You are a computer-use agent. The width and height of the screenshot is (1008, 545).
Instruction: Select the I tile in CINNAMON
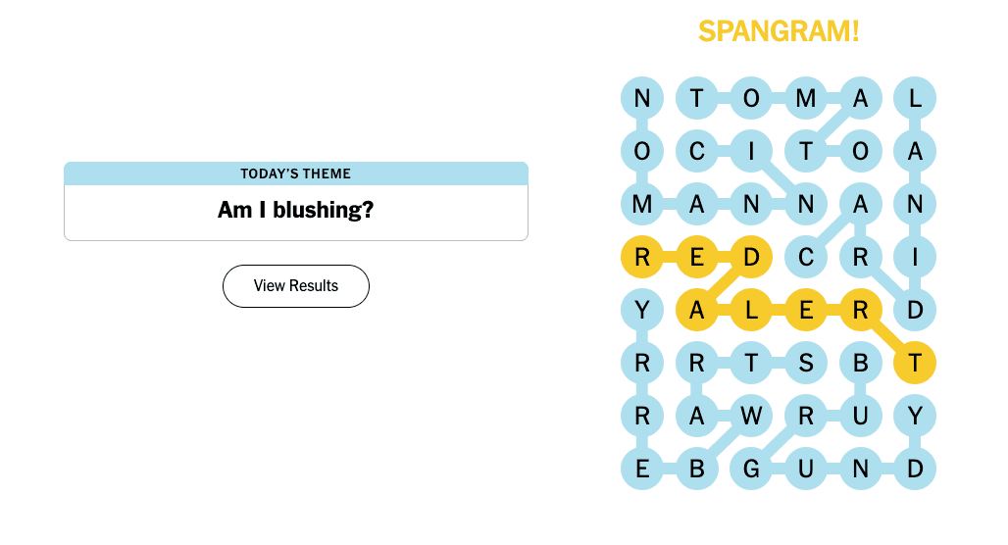coord(751,152)
